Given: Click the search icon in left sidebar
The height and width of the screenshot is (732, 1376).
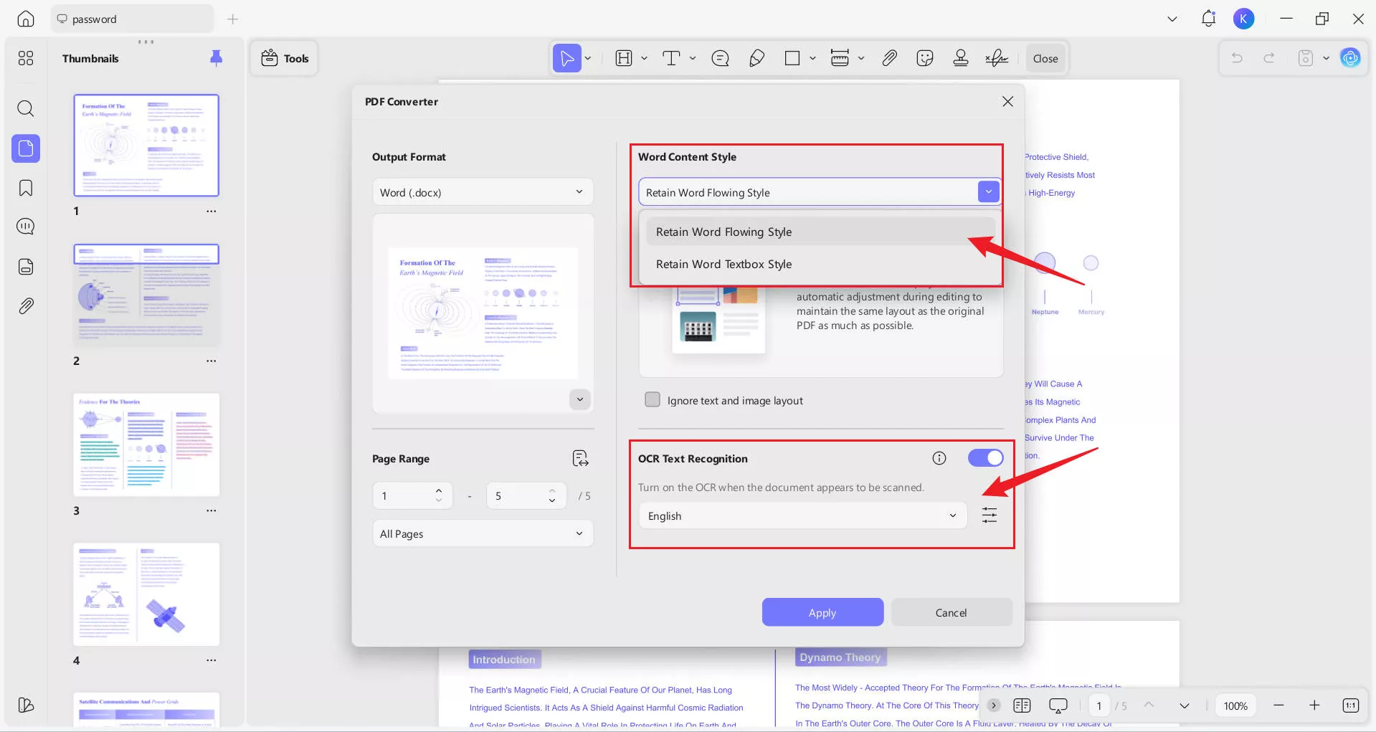Looking at the screenshot, I should [x=26, y=109].
